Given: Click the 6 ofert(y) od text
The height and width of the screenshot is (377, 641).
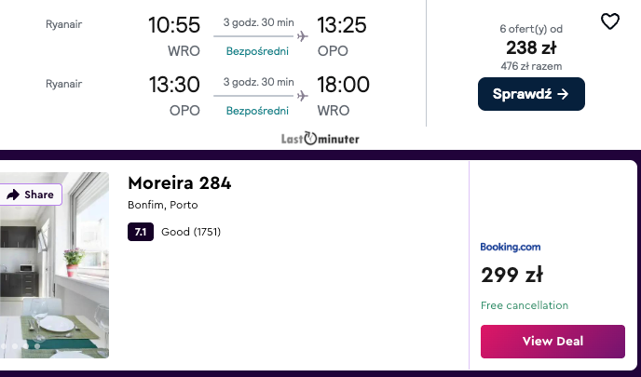Looking at the screenshot, I should pyautogui.click(x=531, y=29).
